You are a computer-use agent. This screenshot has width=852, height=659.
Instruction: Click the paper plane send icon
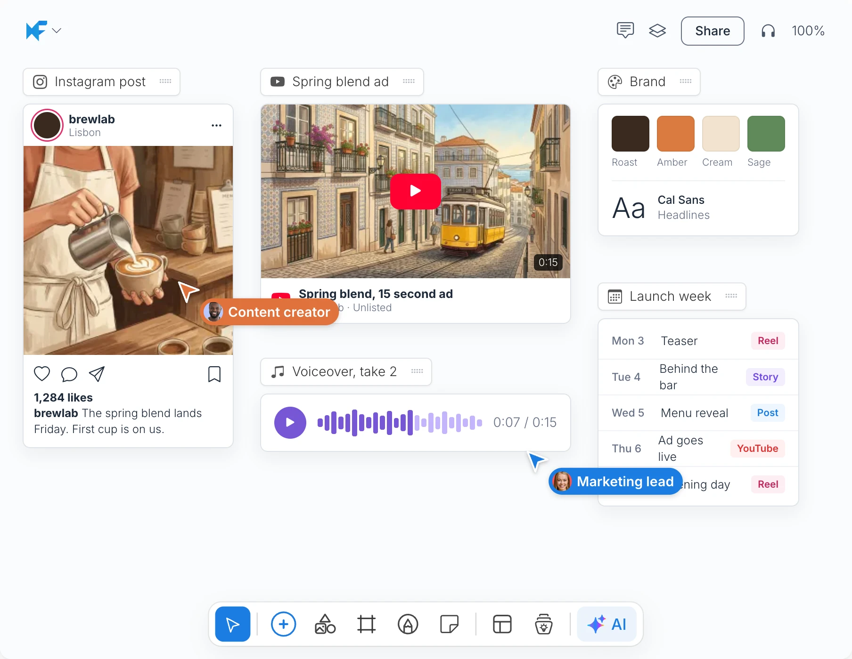[97, 374]
